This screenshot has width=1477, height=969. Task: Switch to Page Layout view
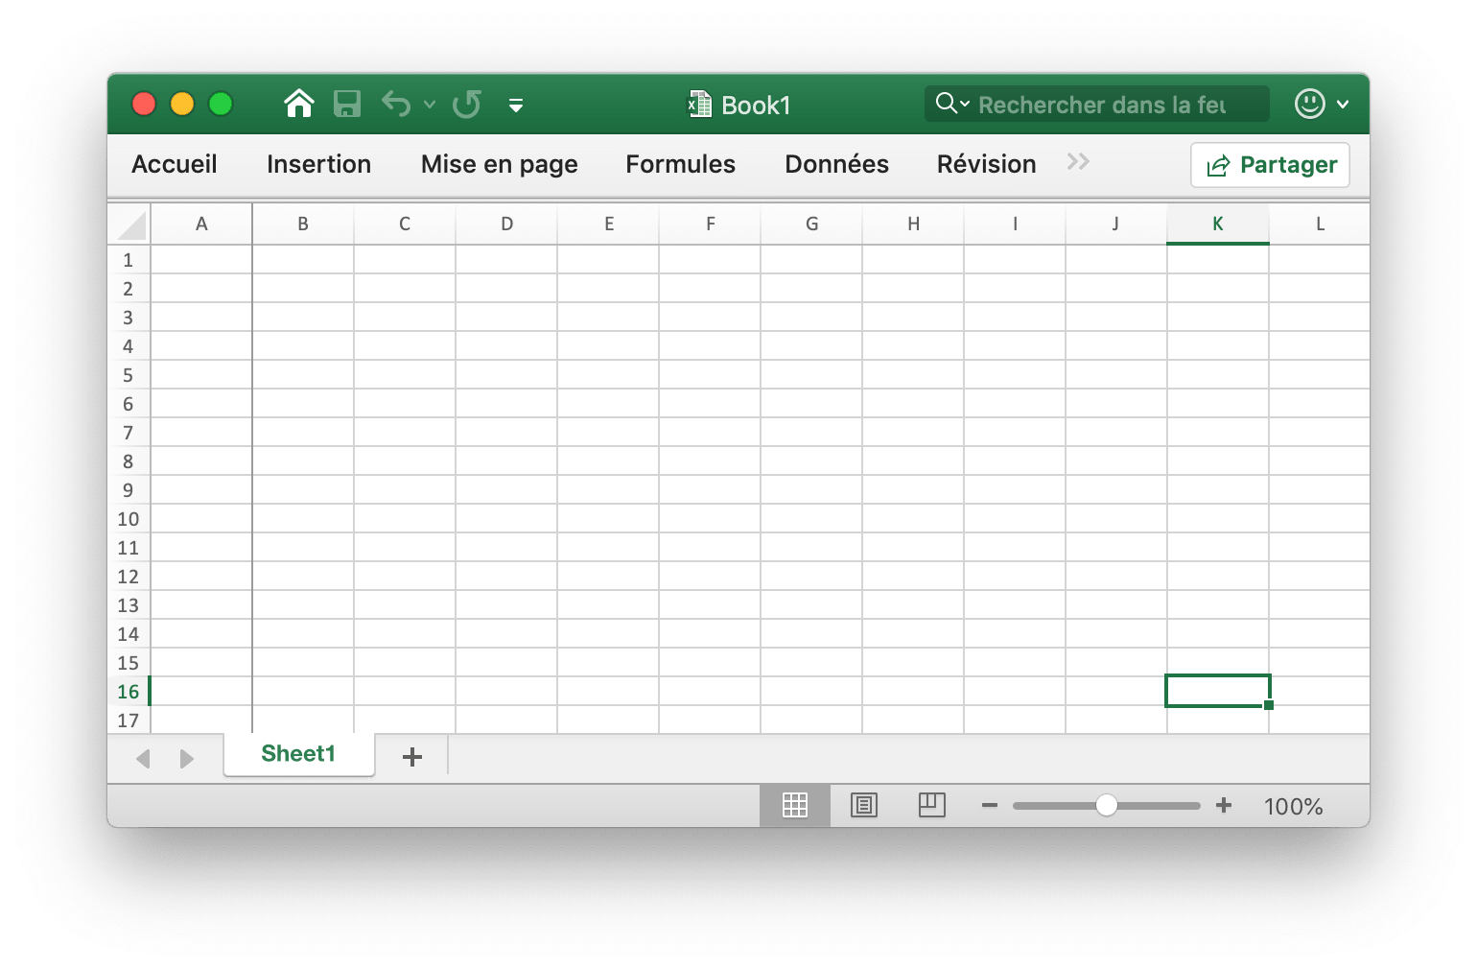point(864,806)
